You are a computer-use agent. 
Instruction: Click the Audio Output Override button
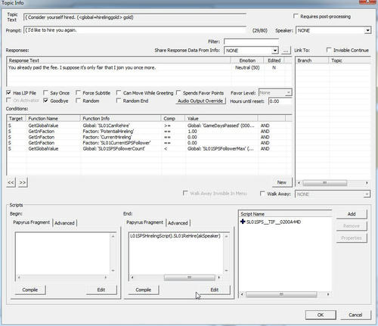coord(200,101)
